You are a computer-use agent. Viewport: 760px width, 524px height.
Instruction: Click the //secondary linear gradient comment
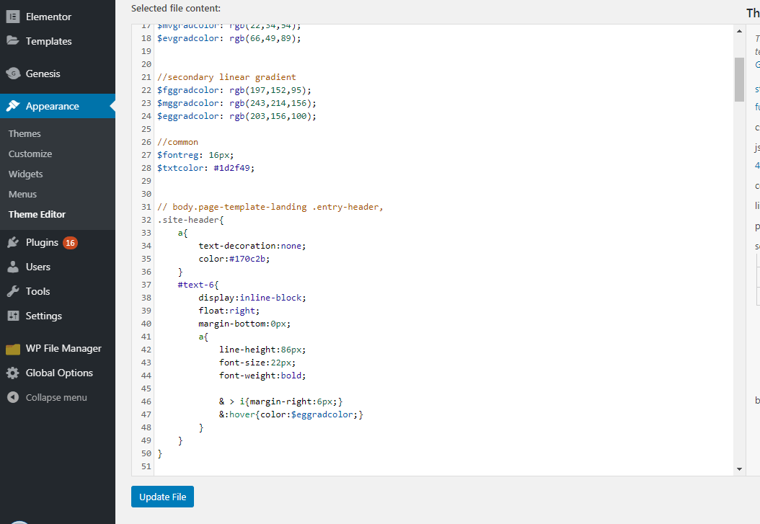pos(226,77)
